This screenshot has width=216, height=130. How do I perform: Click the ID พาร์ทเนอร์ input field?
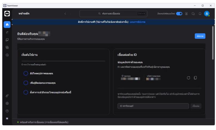click(x=153, y=106)
